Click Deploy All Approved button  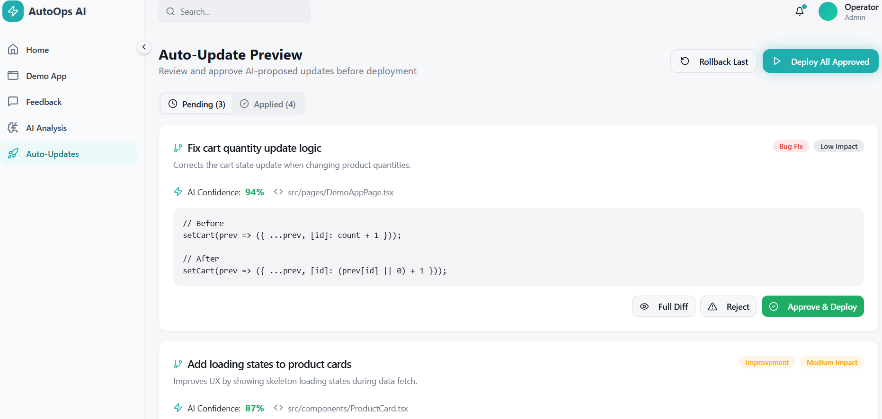point(820,61)
